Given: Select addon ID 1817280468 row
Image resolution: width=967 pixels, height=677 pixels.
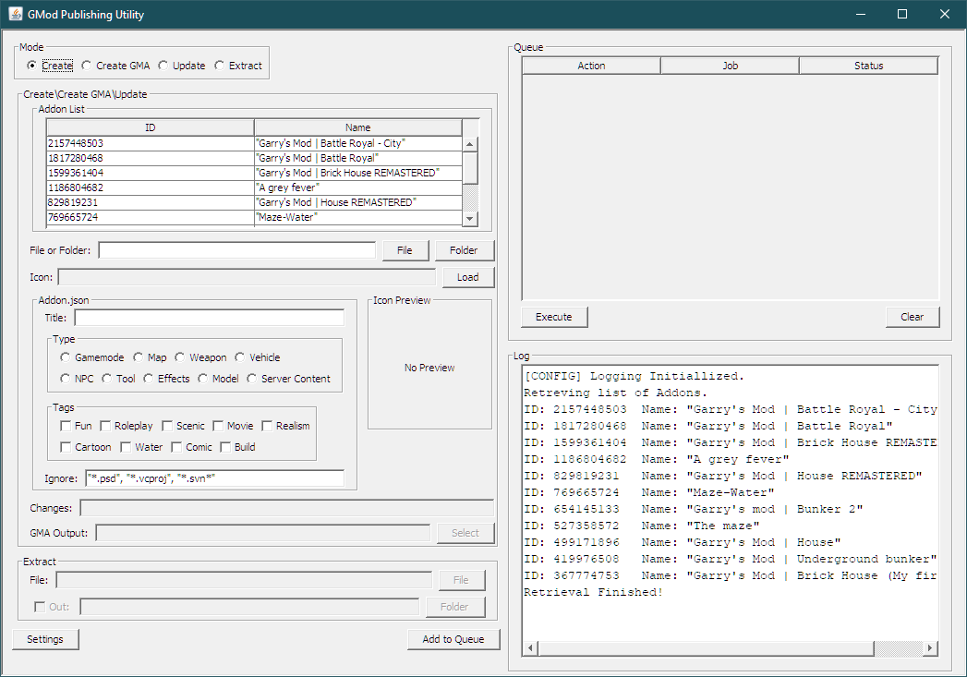Looking at the screenshot, I should pyautogui.click(x=254, y=158).
